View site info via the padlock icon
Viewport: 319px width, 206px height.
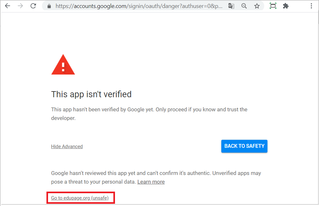pos(49,6)
